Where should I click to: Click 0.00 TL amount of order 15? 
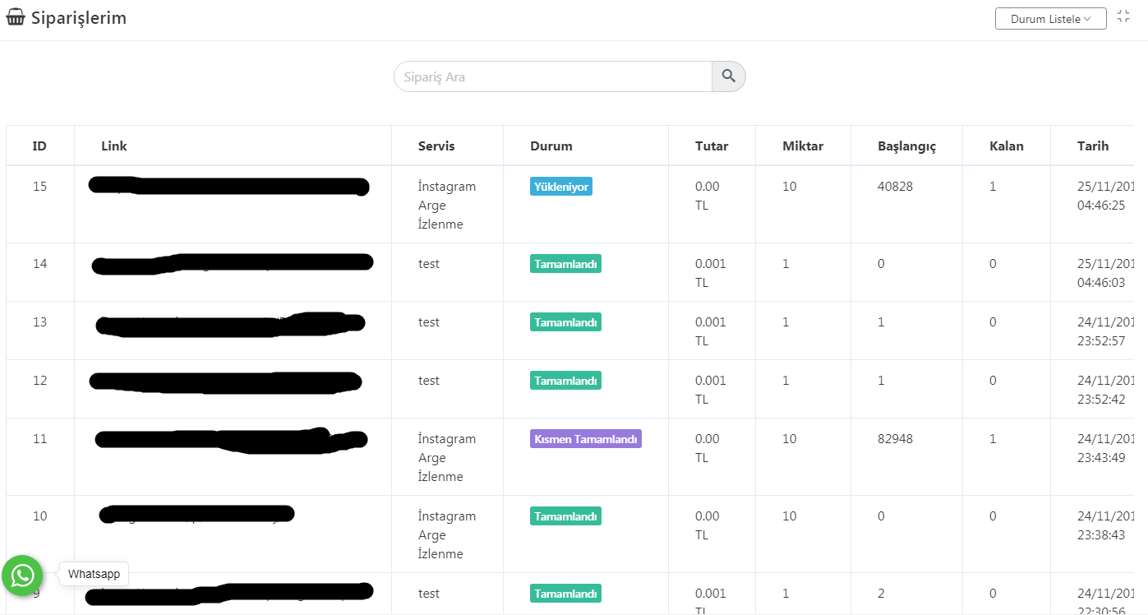[708, 196]
